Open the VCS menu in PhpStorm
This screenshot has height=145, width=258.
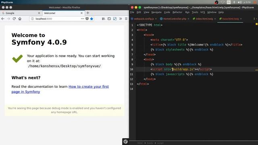click(x=202, y=12)
